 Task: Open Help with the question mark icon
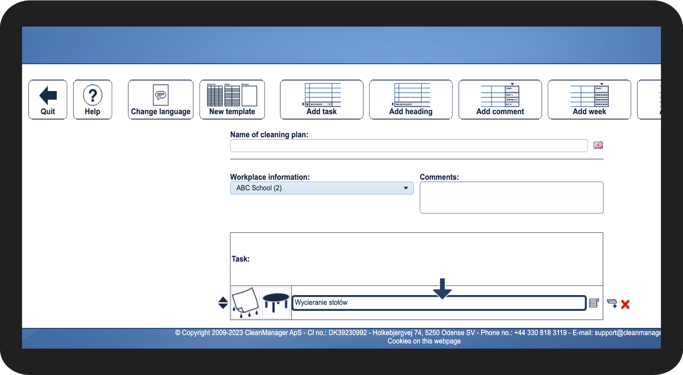tap(93, 100)
